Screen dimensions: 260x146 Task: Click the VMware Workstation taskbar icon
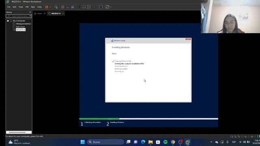(x=188, y=142)
